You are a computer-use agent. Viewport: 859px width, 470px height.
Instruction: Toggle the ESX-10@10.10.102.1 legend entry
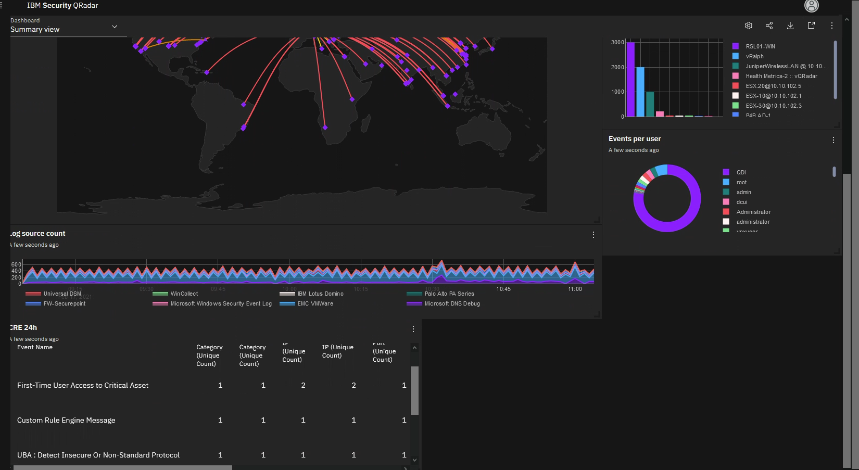(767, 96)
